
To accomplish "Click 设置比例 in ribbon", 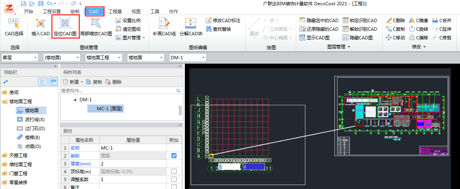I will 128,21.
